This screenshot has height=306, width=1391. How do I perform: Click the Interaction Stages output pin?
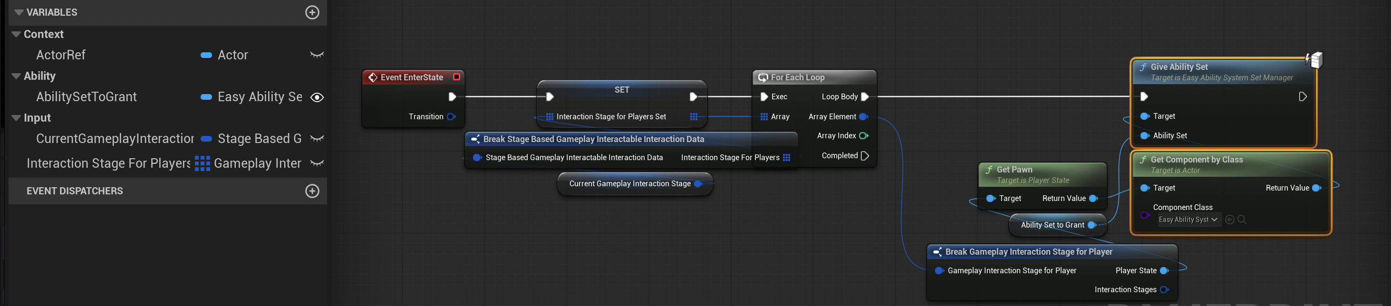(1164, 290)
